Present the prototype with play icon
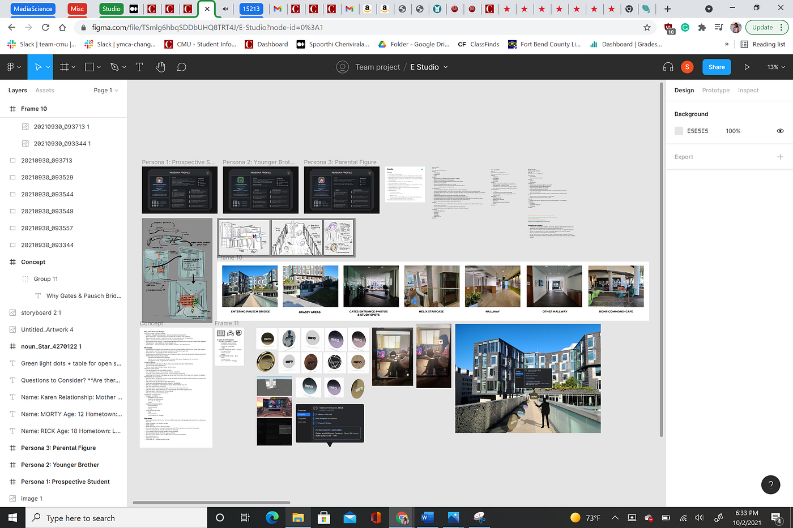This screenshot has height=528, width=793. [747, 67]
